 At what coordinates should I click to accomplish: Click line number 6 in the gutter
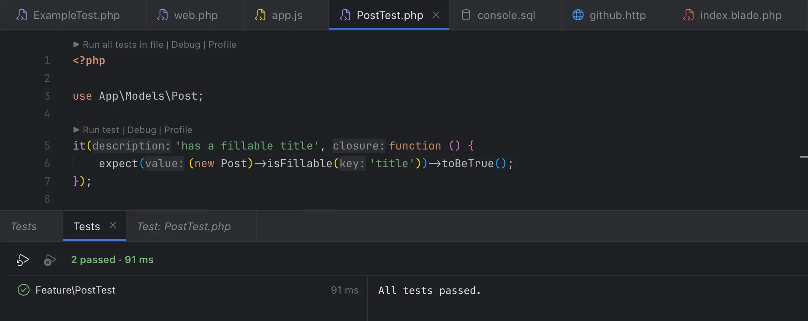pyautogui.click(x=47, y=163)
